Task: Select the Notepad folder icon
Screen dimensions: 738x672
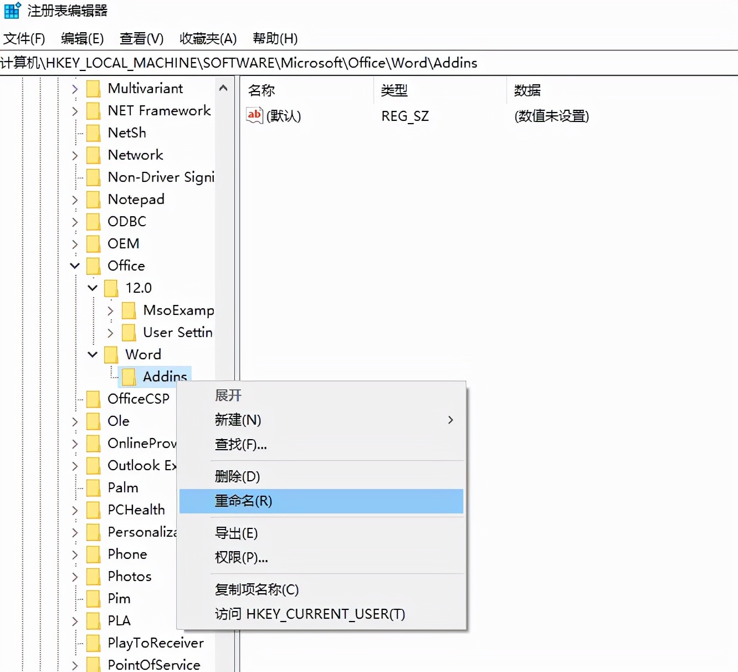Action: (x=94, y=200)
